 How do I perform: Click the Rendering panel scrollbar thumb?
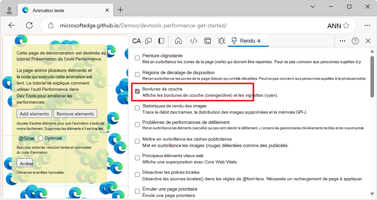[373, 77]
